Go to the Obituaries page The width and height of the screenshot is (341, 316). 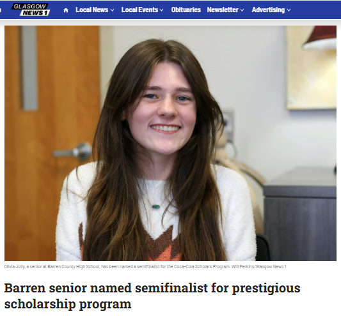pos(186,10)
